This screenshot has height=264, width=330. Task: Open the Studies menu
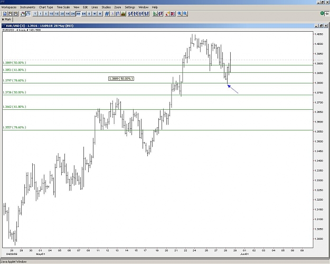pos(106,7)
